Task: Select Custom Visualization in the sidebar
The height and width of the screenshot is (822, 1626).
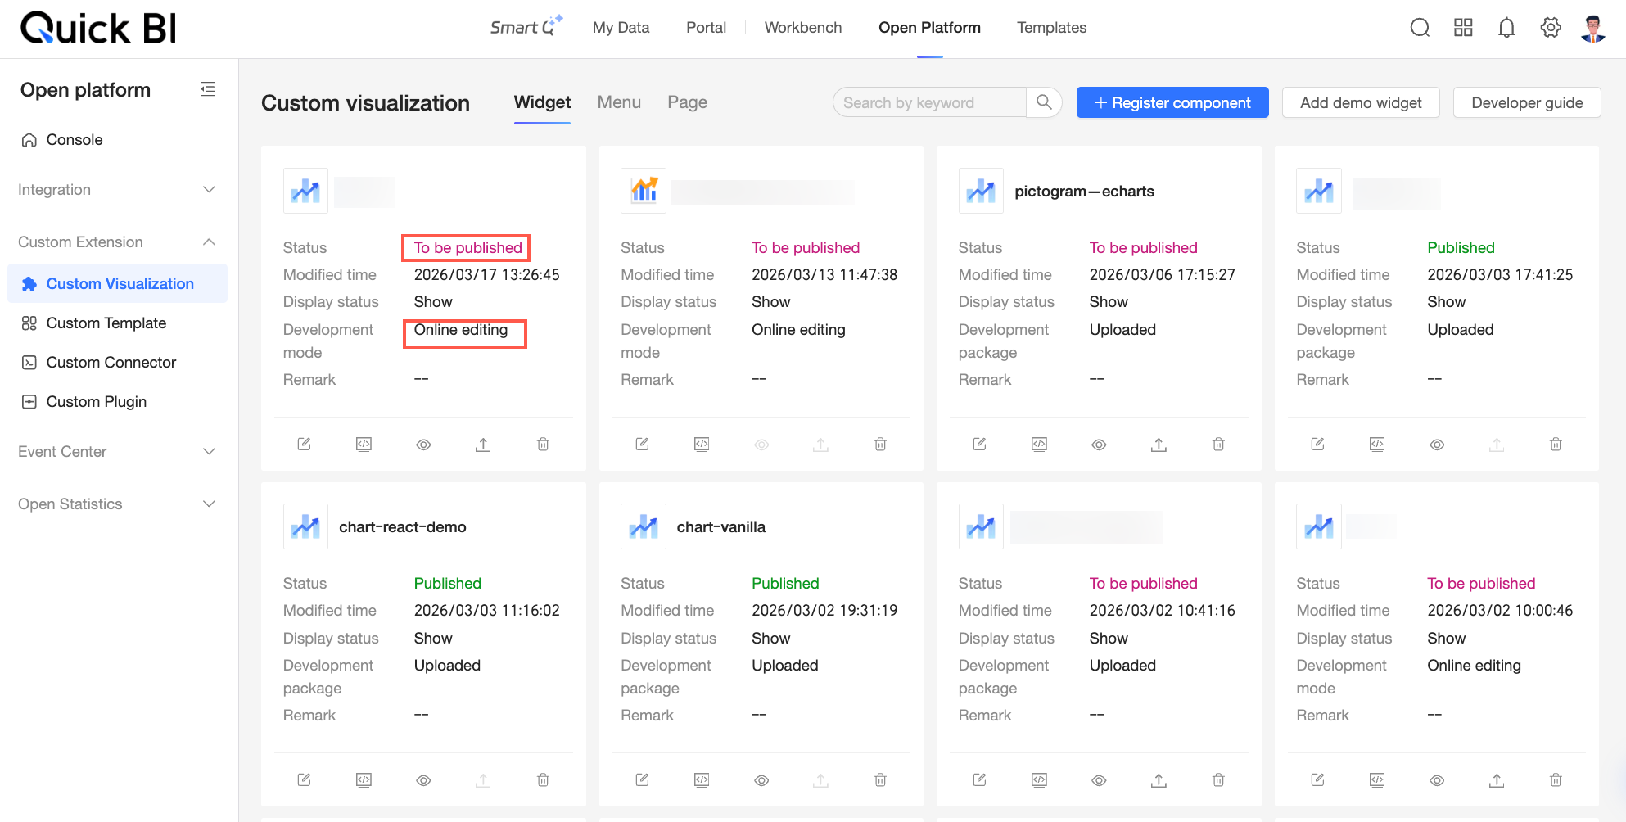Action: [x=118, y=283]
